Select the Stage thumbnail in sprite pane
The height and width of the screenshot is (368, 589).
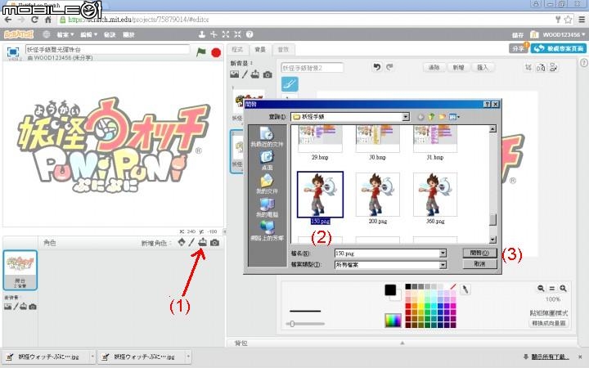click(20, 270)
